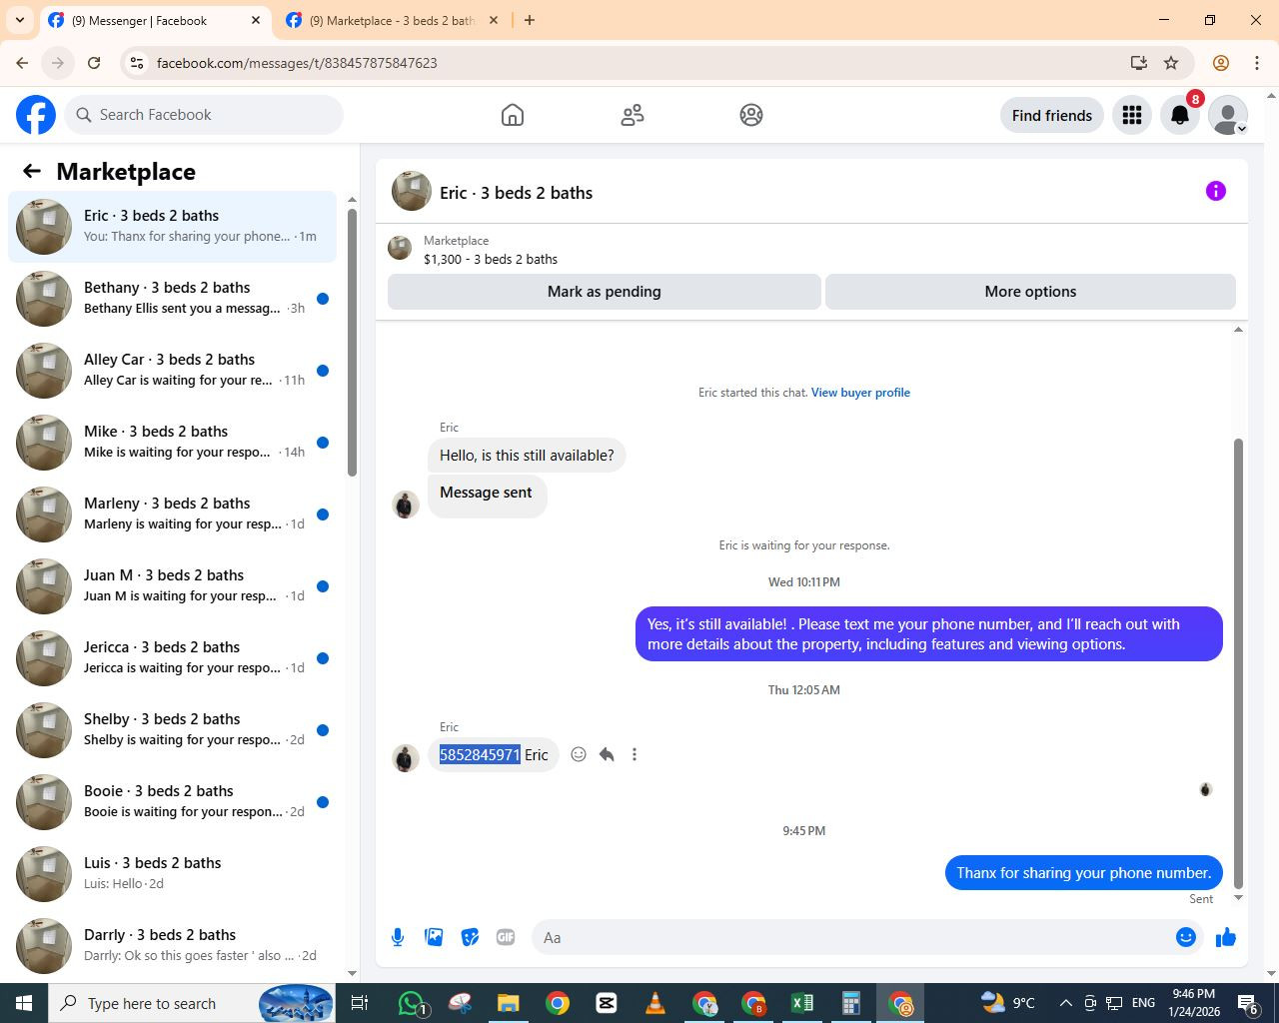The image size is (1279, 1023).
Task: Click the back arrow beside Marketplace
Action: tap(32, 171)
